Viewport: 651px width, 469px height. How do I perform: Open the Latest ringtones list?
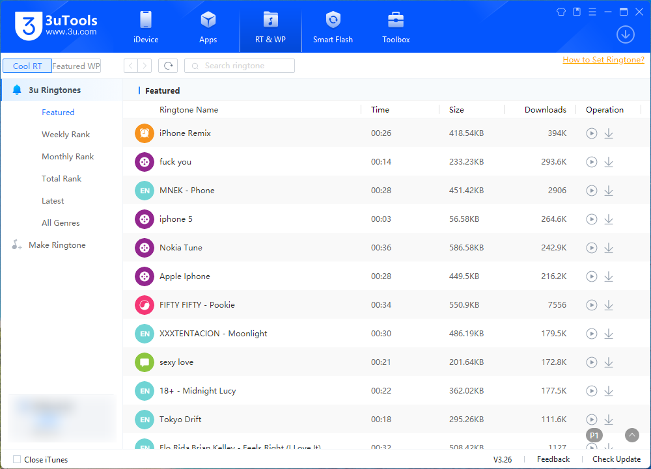coord(53,201)
